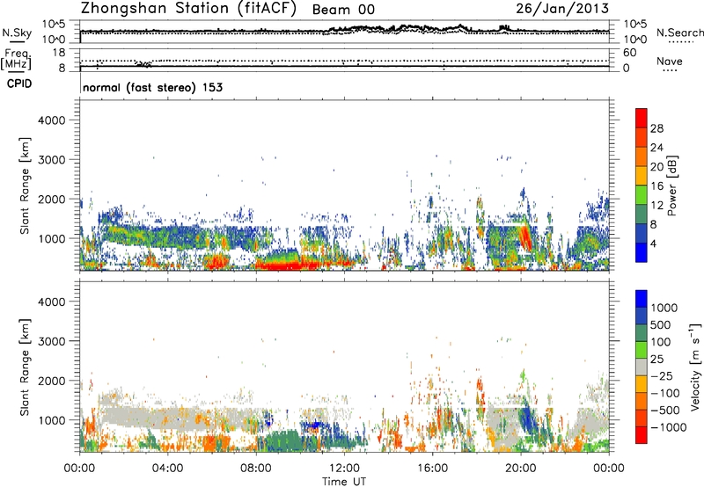
Task: Click the "Zhongshan Station (fitACF)" title
Action: click(x=188, y=9)
